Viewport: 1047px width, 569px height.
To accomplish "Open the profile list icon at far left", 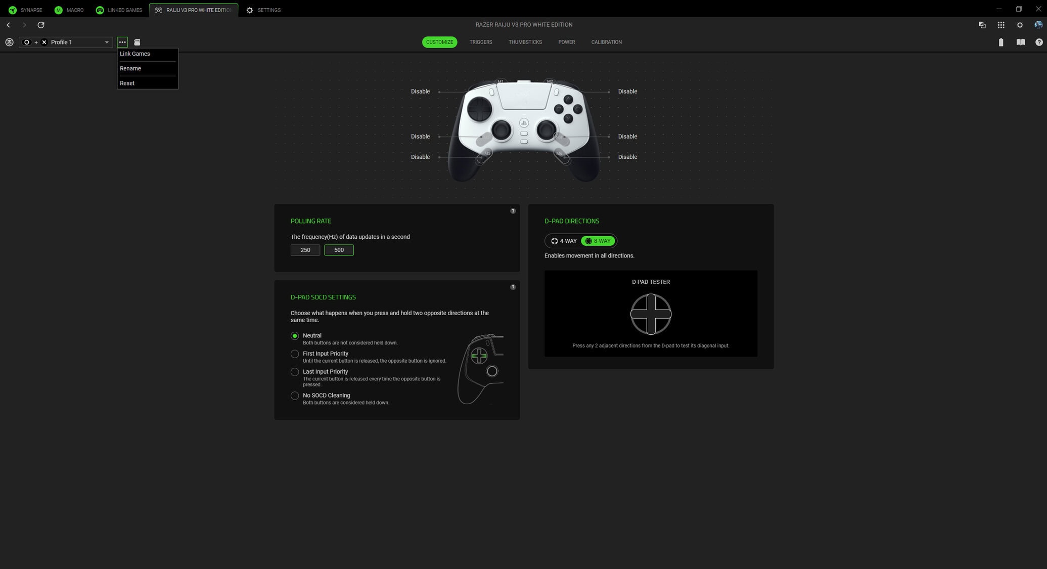I will click(x=9, y=42).
